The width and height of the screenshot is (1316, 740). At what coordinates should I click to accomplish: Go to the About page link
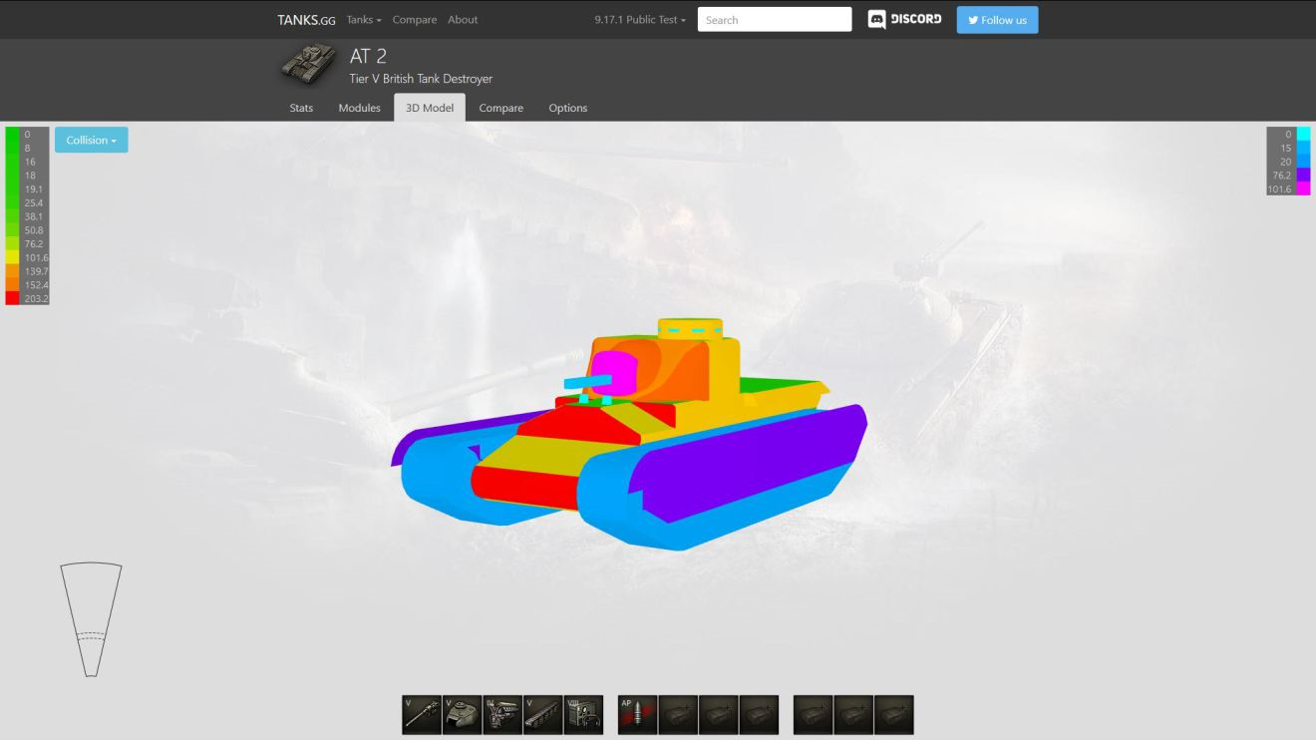(x=463, y=20)
